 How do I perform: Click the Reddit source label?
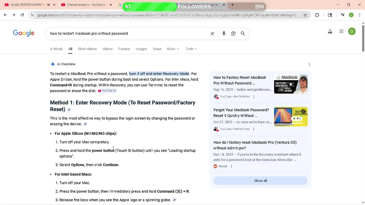point(223,166)
